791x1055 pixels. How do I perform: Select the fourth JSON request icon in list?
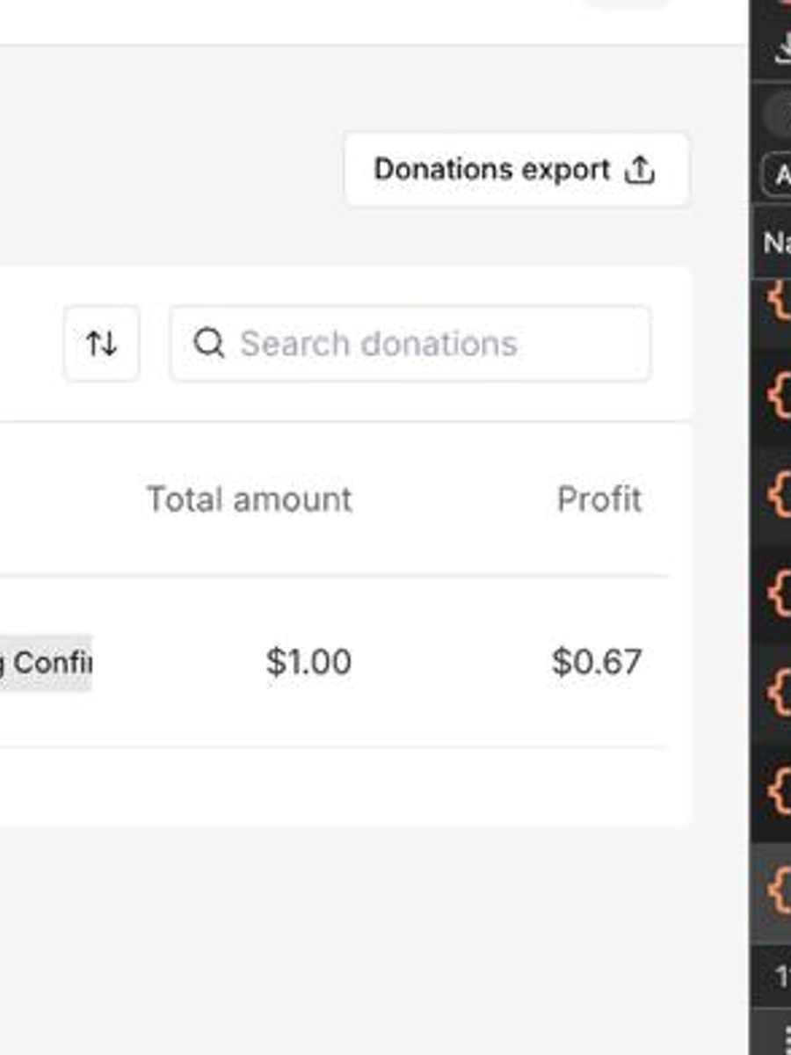[x=777, y=595]
